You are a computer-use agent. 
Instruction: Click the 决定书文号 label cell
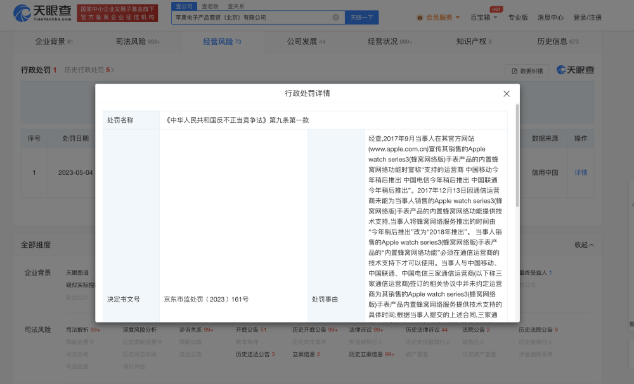pyautogui.click(x=131, y=299)
